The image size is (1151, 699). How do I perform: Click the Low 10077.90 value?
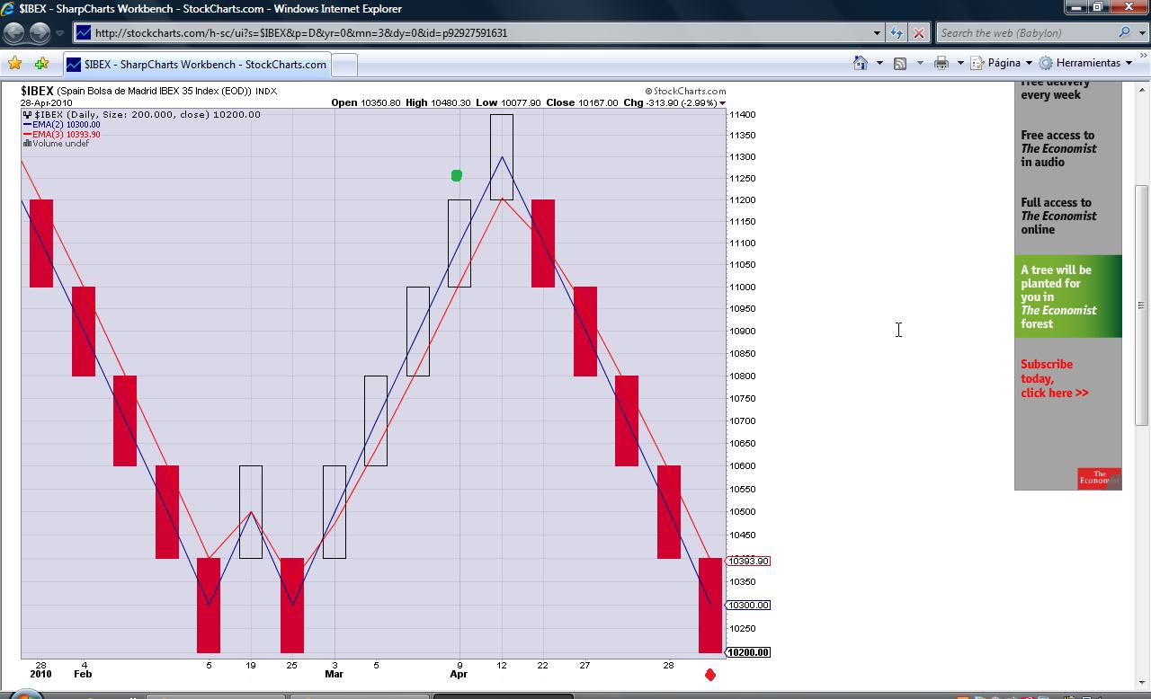(x=508, y=102)
